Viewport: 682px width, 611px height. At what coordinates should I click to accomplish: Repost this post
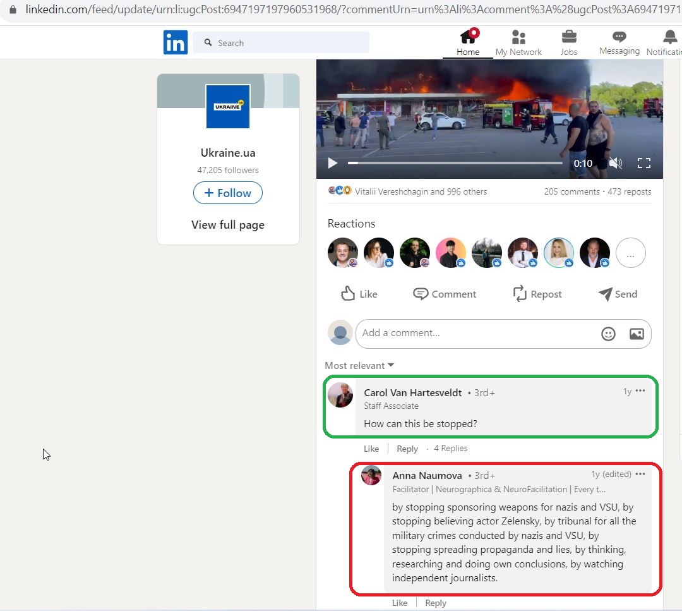(537, 294)
